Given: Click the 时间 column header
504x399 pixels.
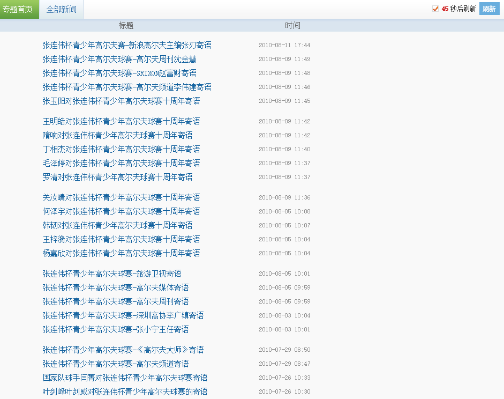Looking at the screenshot, I should pos(292,25).
